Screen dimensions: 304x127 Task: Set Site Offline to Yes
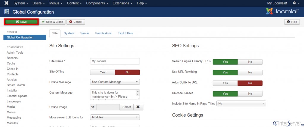[102, 72]
